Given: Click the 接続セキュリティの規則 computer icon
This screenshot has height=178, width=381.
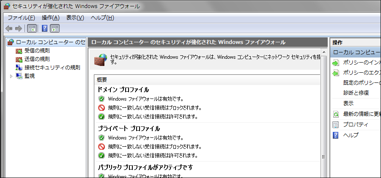Looking at the screenshot, I should (x=19, y=68).
